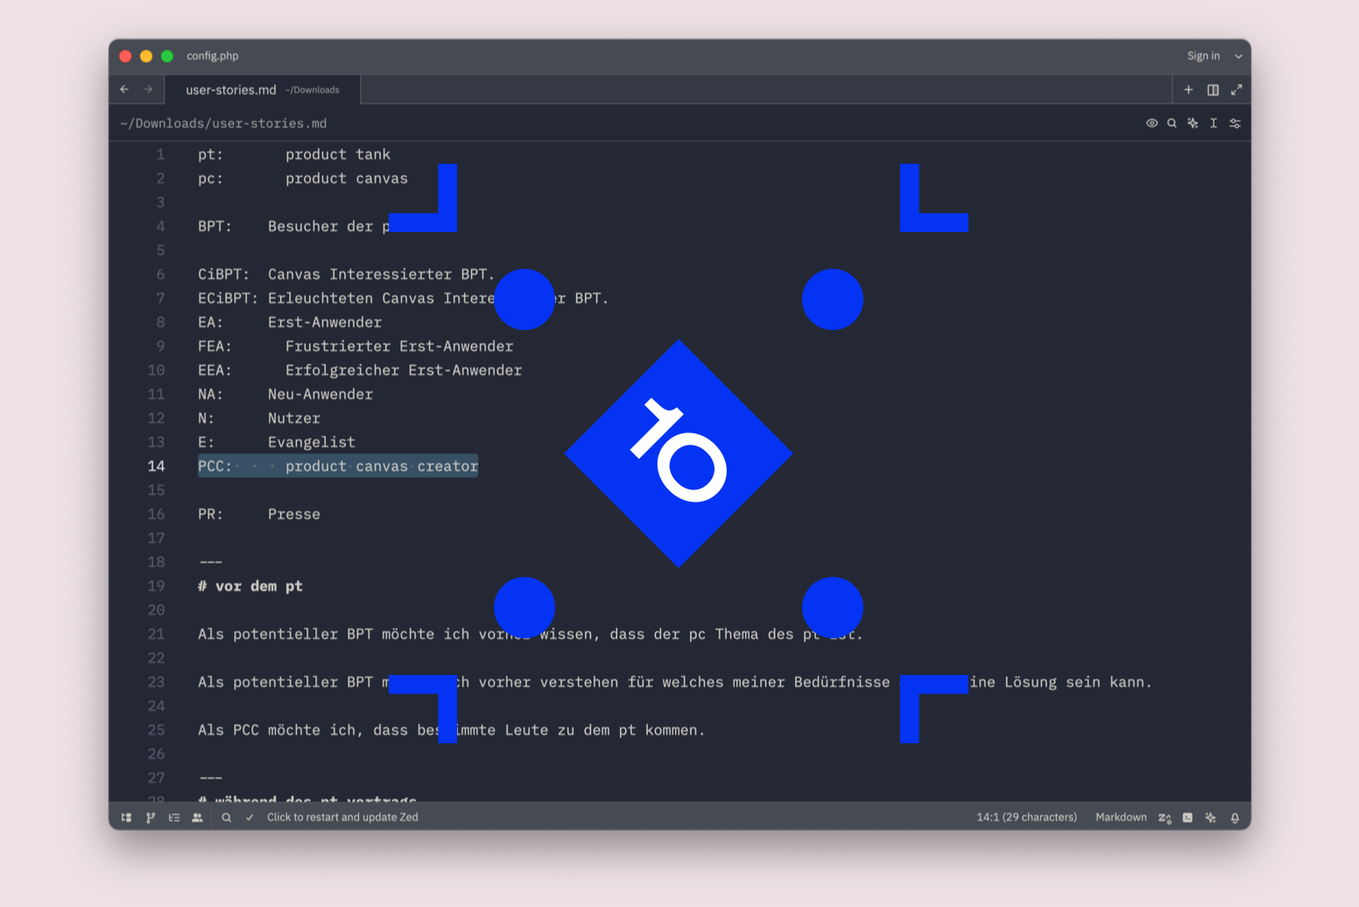Viewport: 1359px width, 907px height.
Task: Toggle markdown preview eye icon
Action: (x=1152, y=123)
